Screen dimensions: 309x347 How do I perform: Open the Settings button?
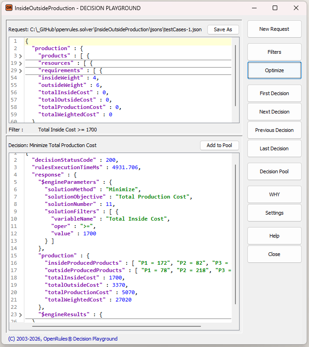tap(274, 213)
